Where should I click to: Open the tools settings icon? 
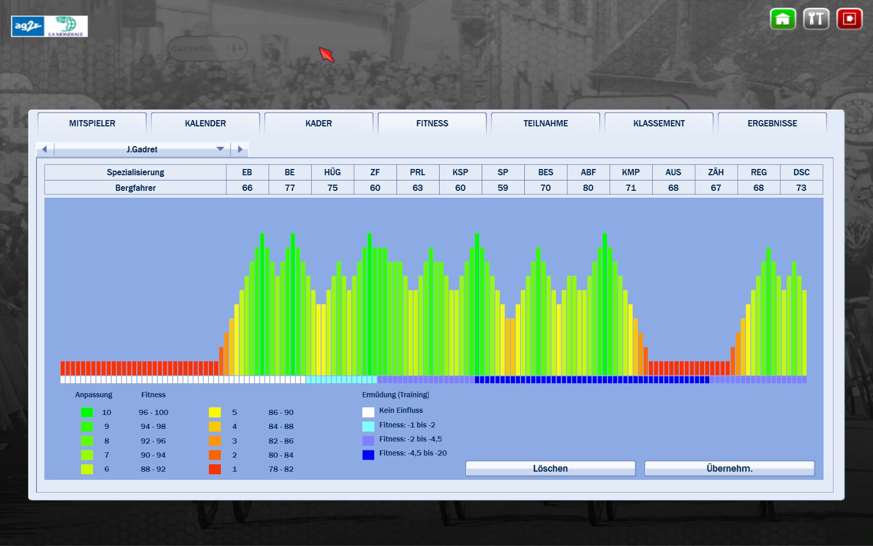coord(816,19)
